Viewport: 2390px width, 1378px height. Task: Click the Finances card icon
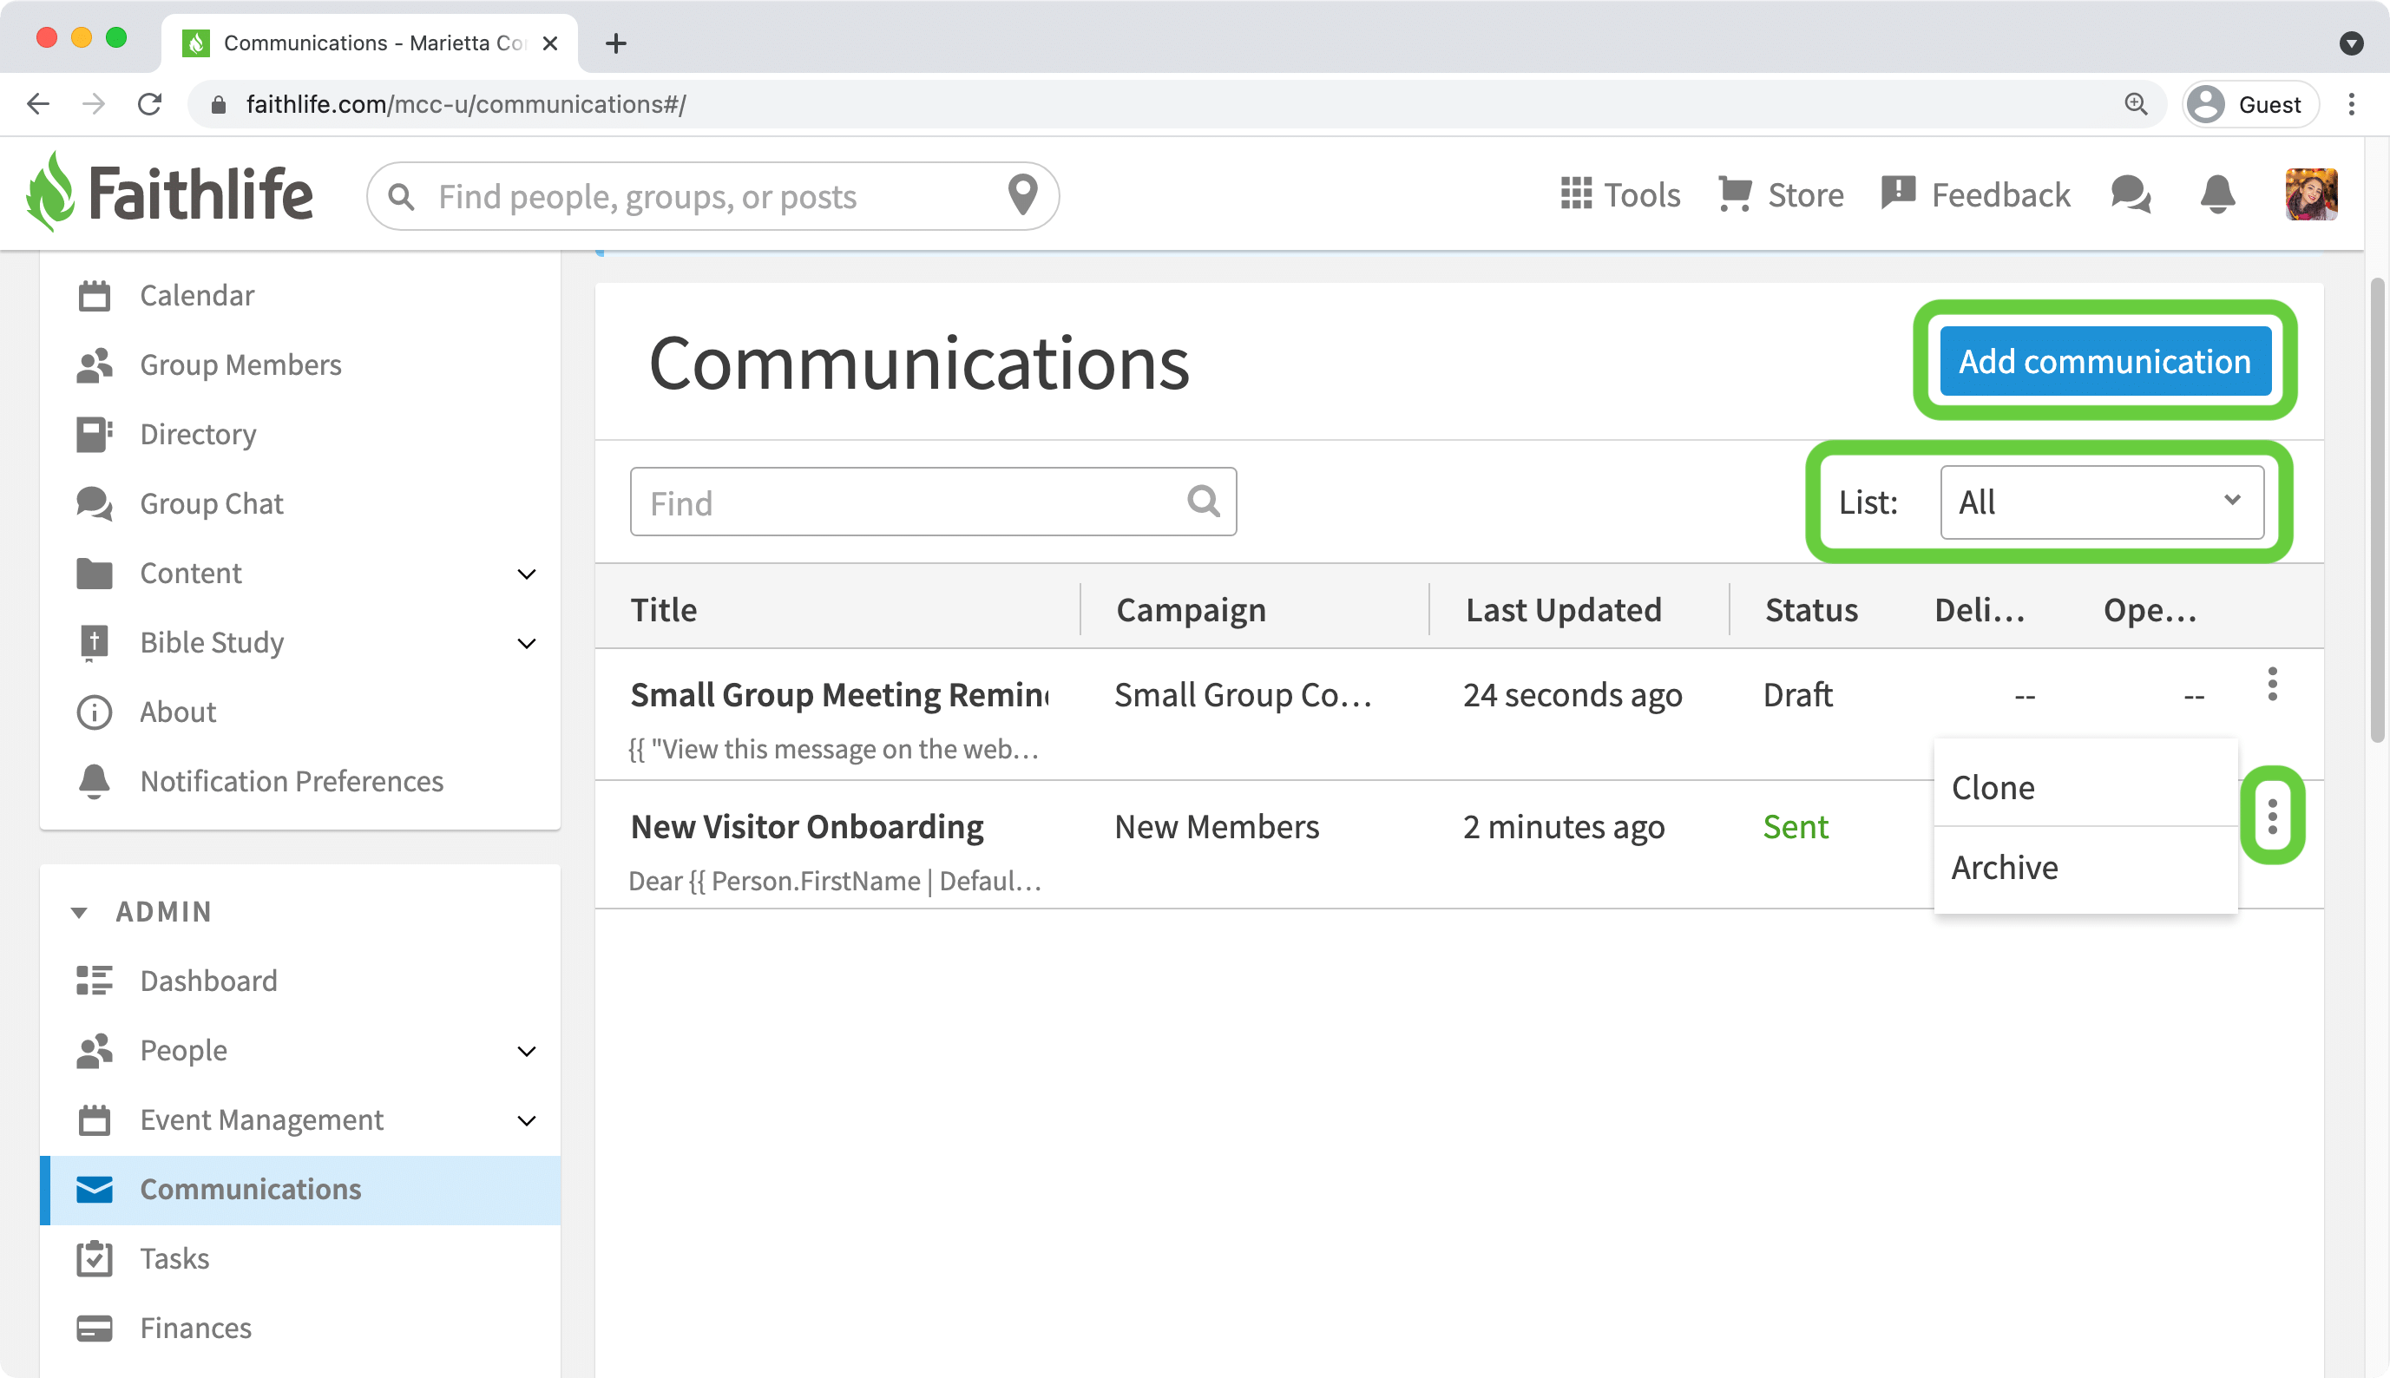94,1328
